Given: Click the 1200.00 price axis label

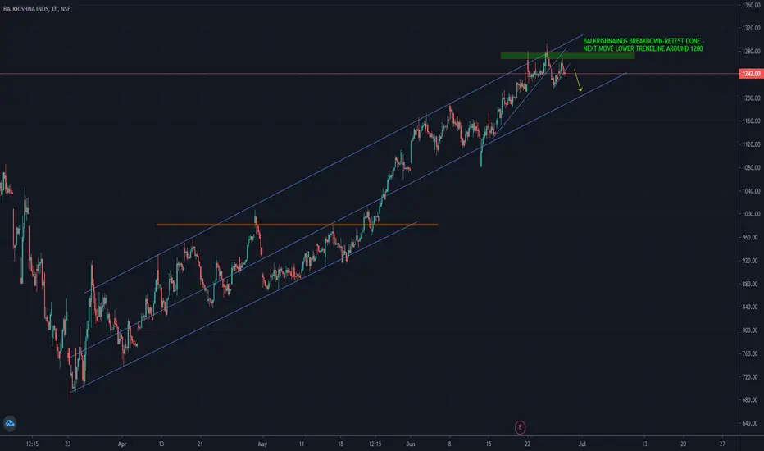Looking at the screenshot, I should [752, 98].
